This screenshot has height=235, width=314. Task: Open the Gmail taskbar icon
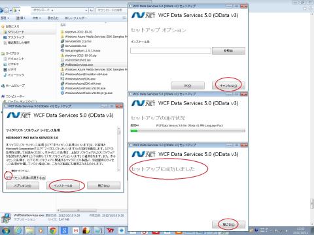76,230
